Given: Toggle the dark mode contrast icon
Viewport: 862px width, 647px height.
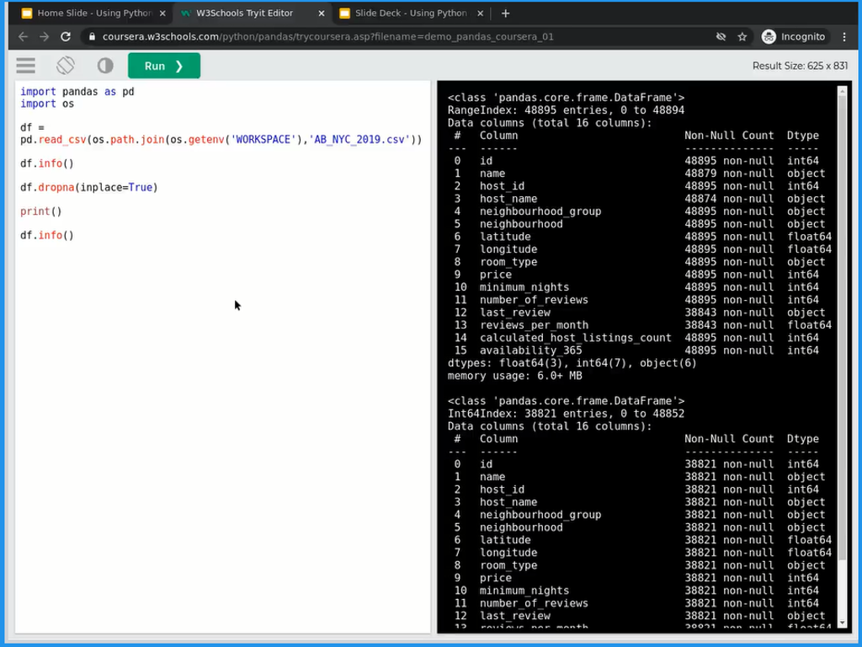Looking at the screenshot, I should 105,66.
